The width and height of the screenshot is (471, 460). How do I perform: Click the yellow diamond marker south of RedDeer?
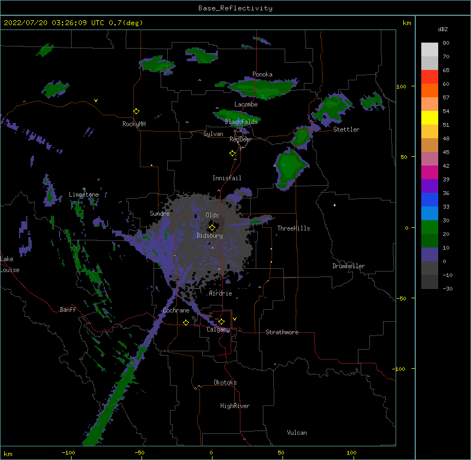point(233,154)
